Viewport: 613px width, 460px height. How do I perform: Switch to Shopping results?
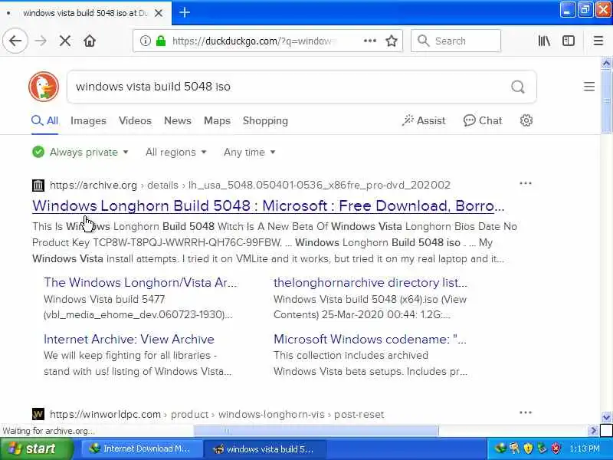265,120
